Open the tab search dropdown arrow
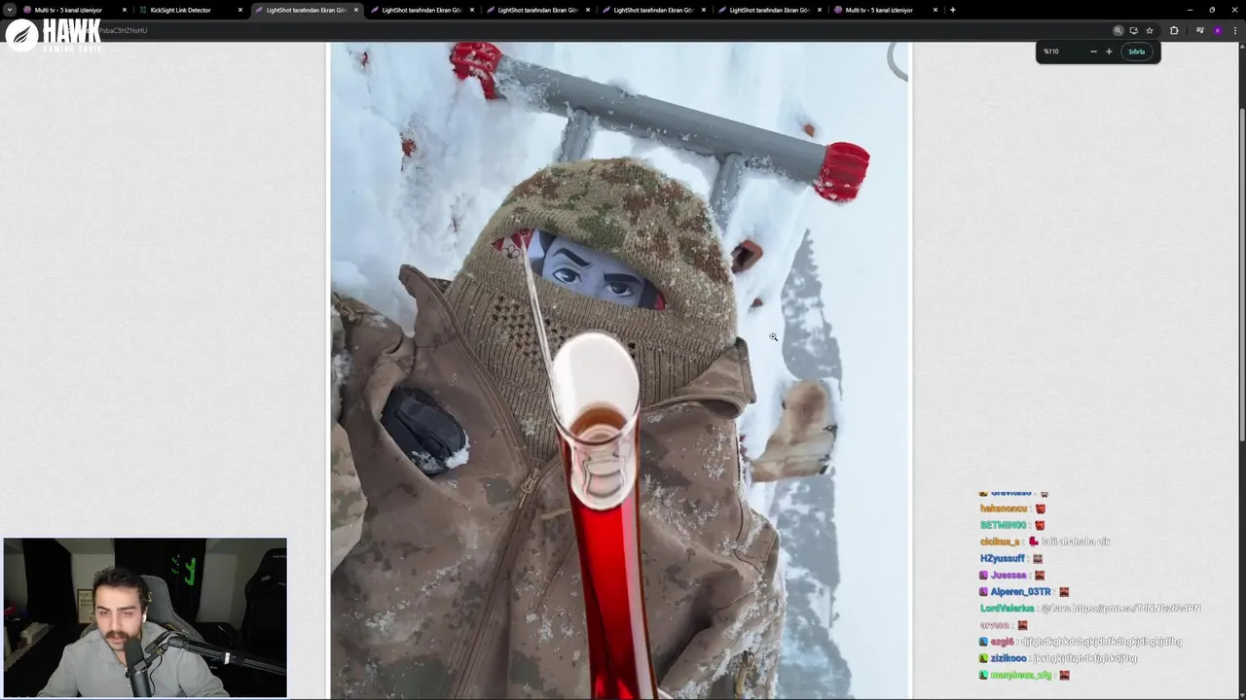Screen dimensions: 1246x700 [9, 10]
